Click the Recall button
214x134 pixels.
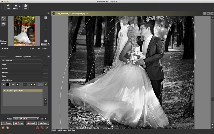tap(31, 123)
